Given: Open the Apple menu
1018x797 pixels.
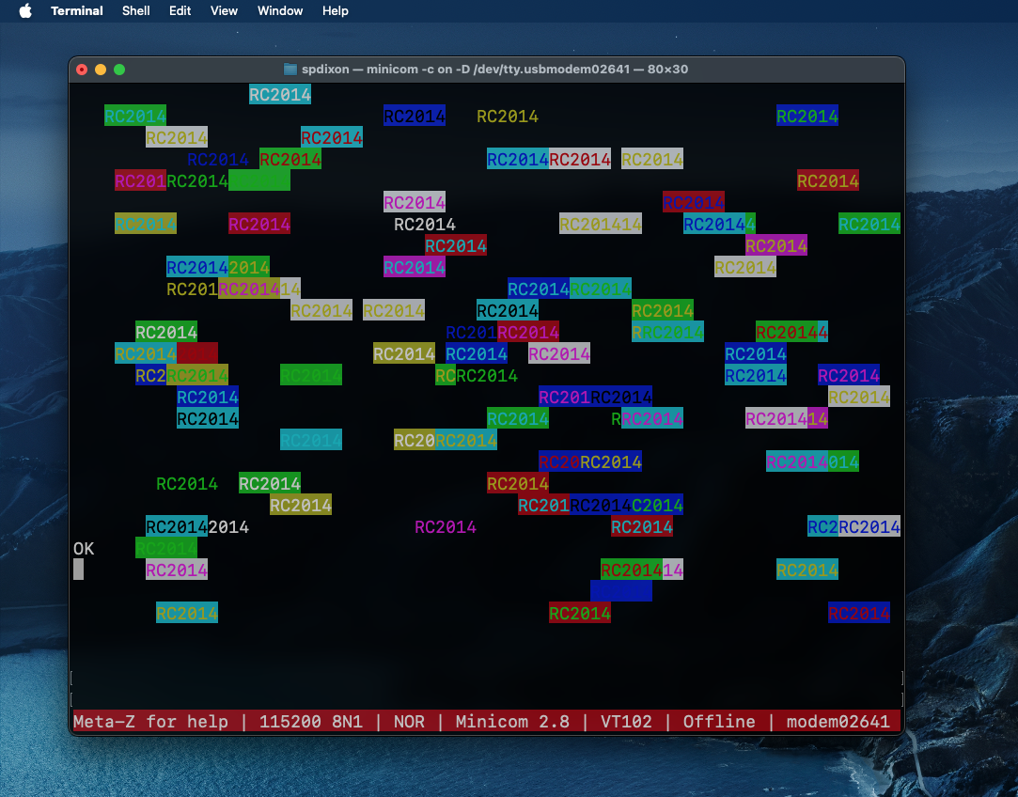Looking at the screenshot, I should coord(25,11).
